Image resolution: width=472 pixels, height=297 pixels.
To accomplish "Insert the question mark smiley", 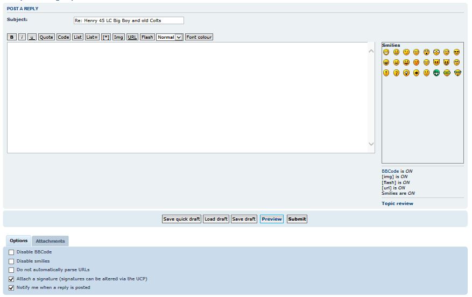I will [x=396, y=73].
